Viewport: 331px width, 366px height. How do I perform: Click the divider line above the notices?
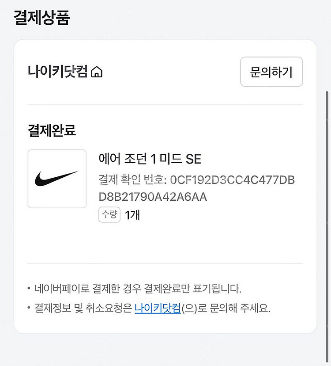pos(165,263)
